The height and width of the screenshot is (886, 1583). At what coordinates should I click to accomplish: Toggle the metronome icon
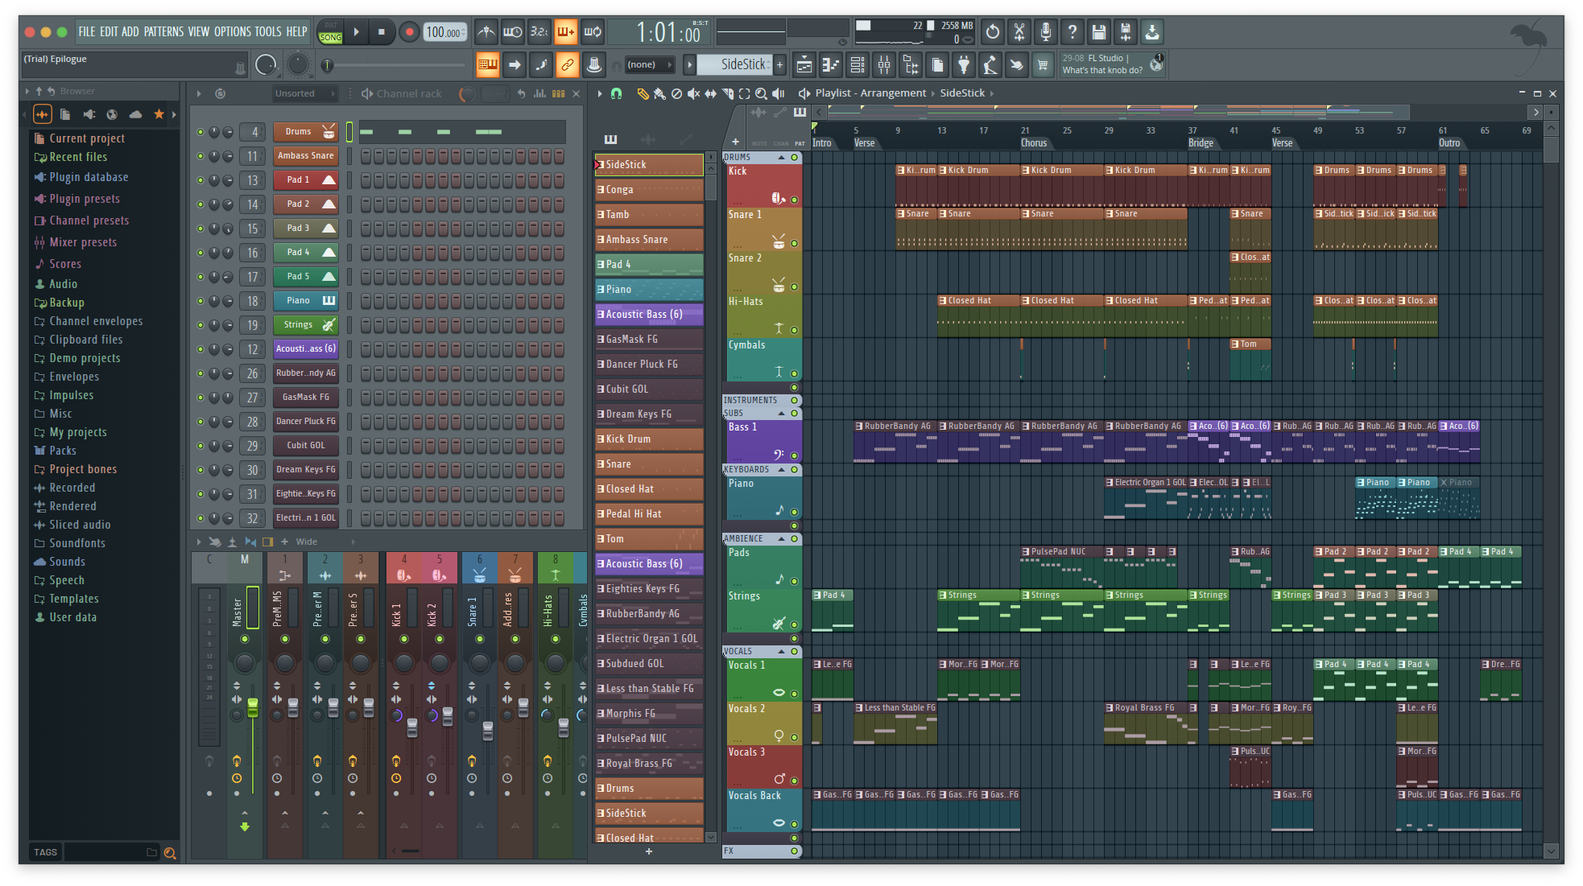coord(486,32)
